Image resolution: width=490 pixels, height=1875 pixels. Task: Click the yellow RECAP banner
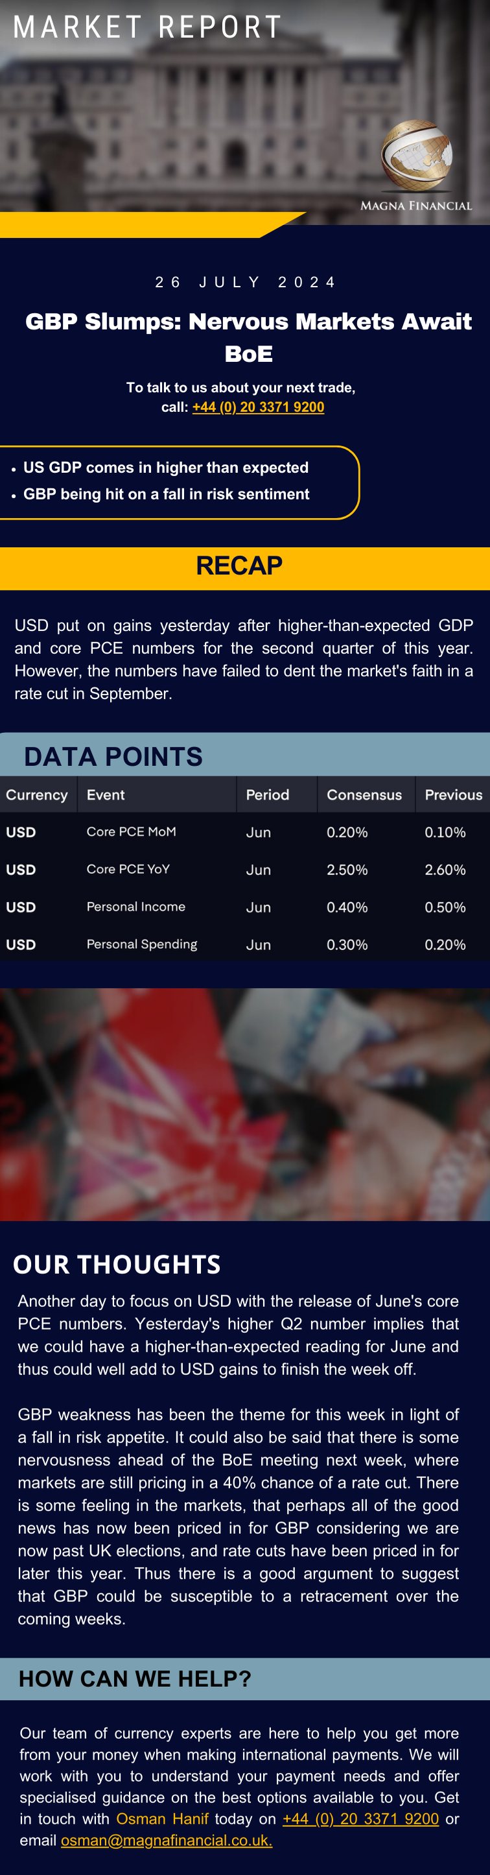pos(245,567)
